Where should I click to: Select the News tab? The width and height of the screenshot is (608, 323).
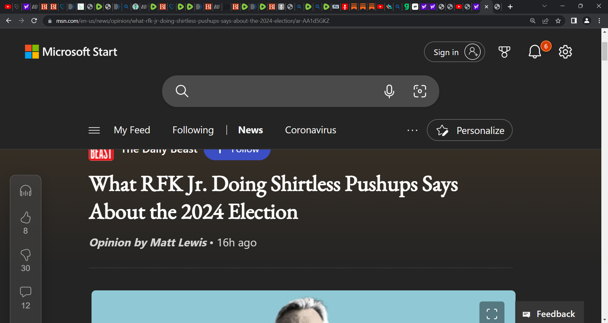coord(250,130)
